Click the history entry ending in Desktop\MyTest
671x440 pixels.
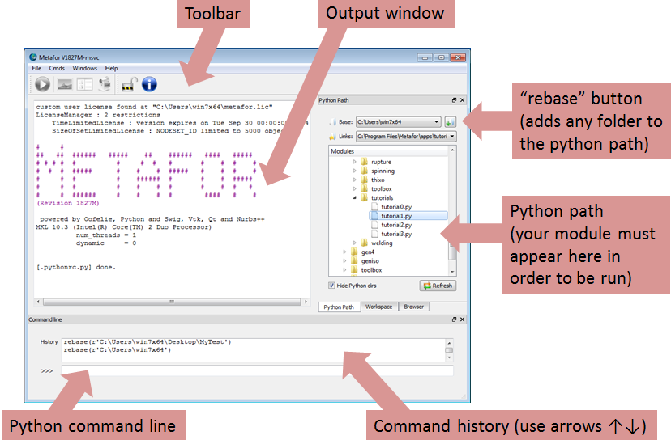pos(147,342)
